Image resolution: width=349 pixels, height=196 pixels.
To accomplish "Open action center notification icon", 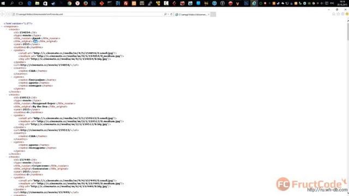I will [x=327, y=3].
